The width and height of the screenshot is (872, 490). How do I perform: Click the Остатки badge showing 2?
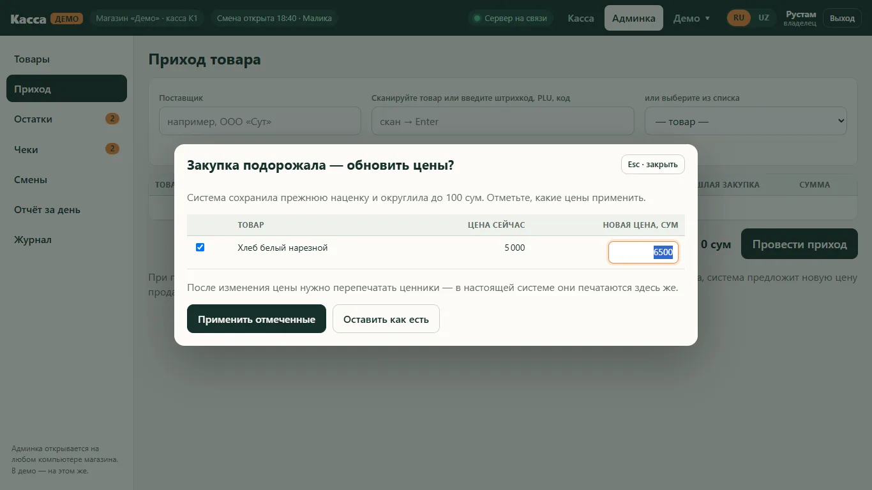pos(112,119)
